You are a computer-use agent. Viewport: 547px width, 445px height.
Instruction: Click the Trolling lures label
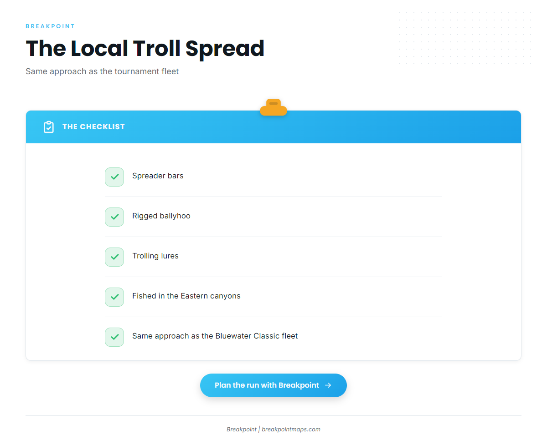click(155, 256)
